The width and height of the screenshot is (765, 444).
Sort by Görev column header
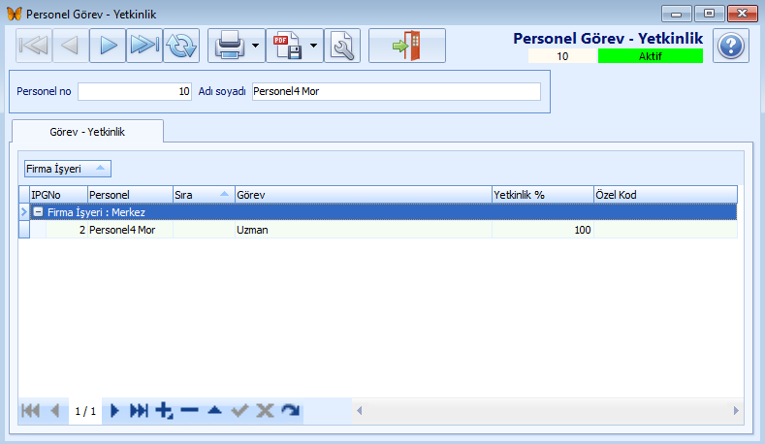364,195
